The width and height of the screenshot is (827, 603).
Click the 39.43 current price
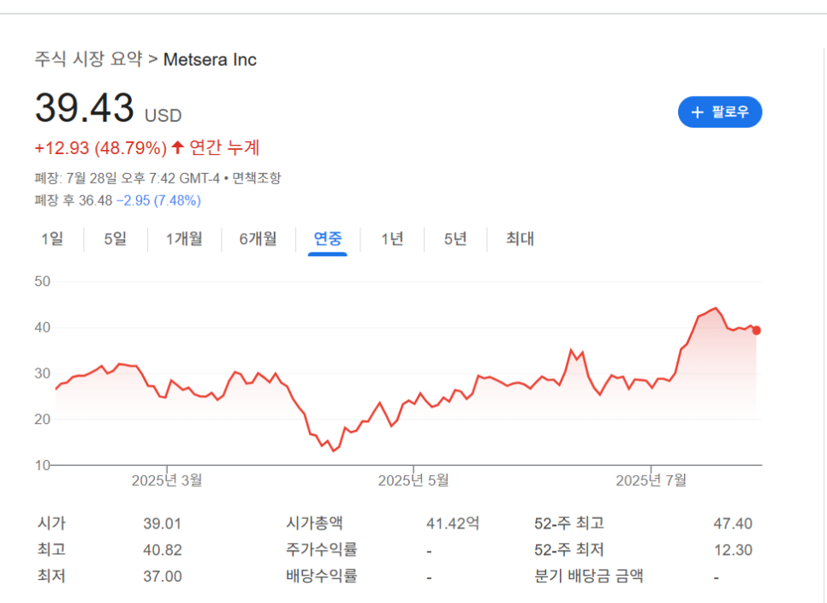pyautogui.click(x=85, y=108)
